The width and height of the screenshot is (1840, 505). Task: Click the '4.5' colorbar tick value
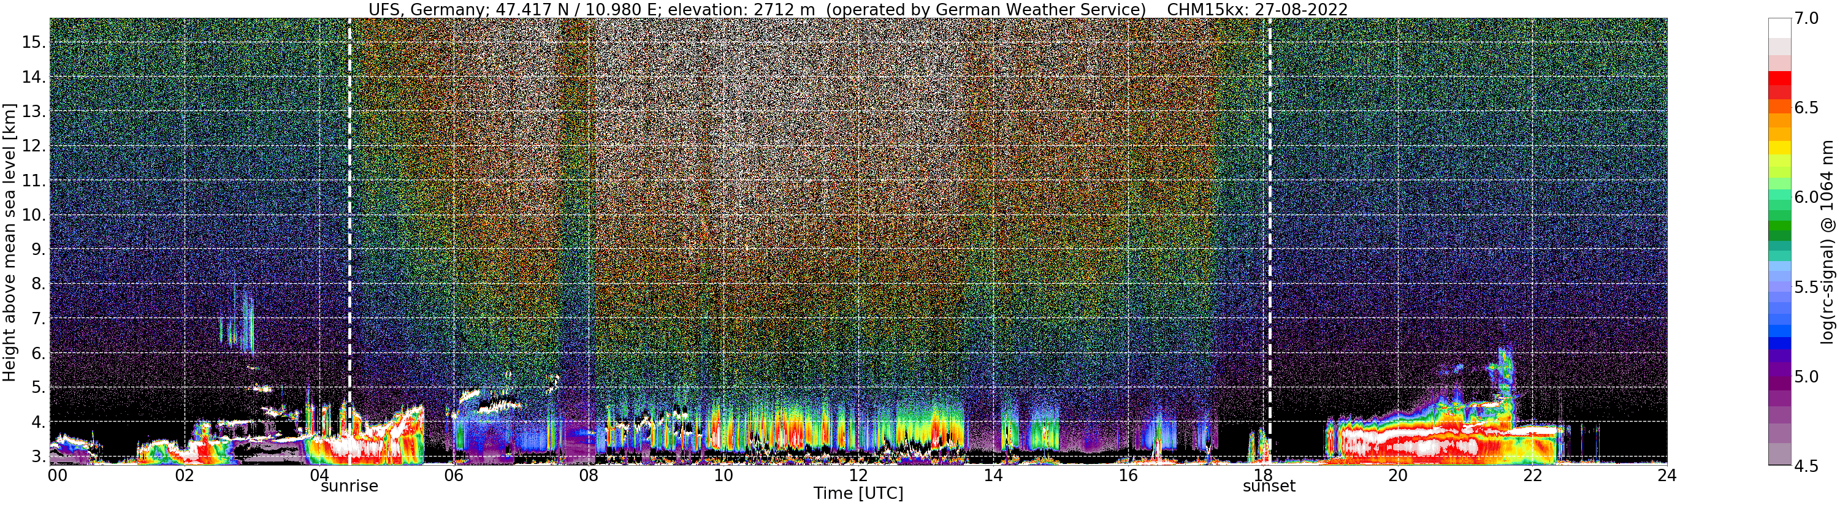pos(1805,466)
